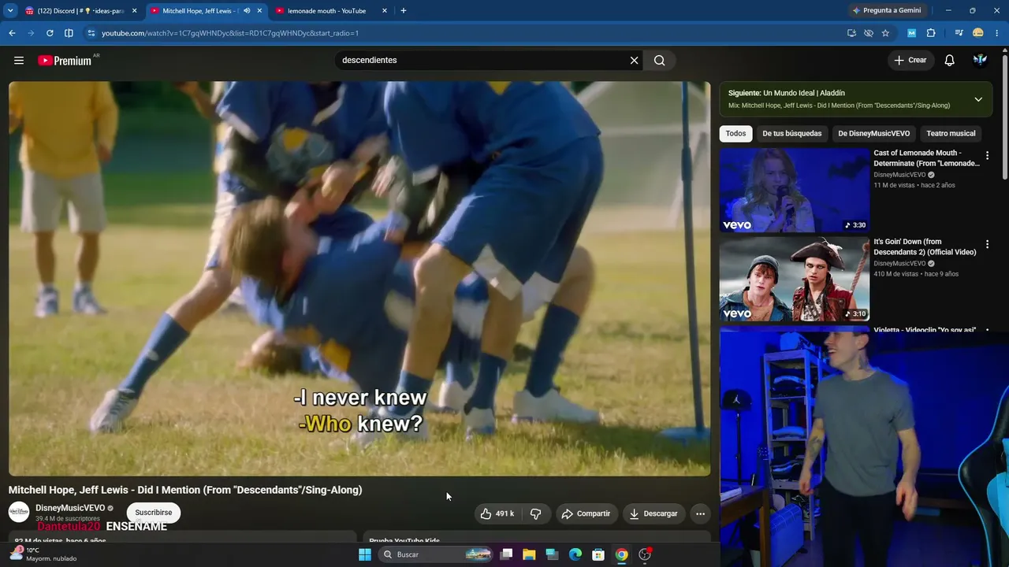Like the video with 491 k likes
This screenshot has height=567, width=1009.
point(497,513)
